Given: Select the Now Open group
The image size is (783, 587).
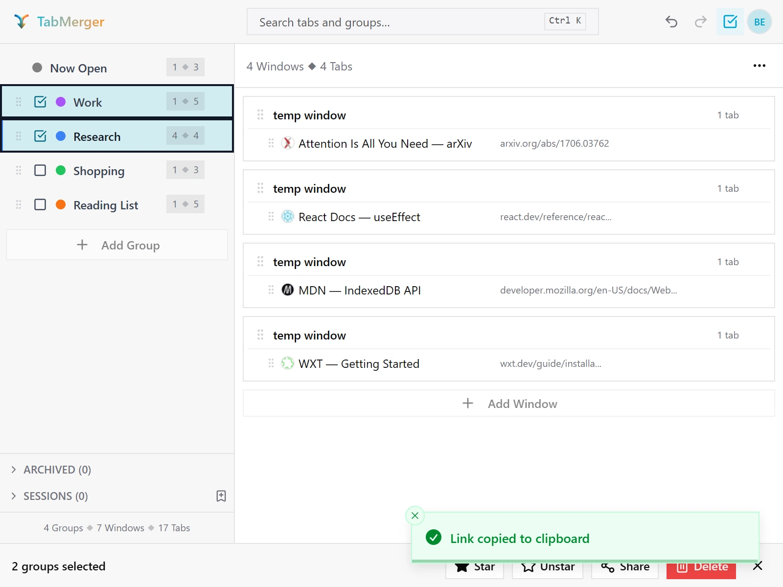Looking at the screenshot, I should (117, 68).
